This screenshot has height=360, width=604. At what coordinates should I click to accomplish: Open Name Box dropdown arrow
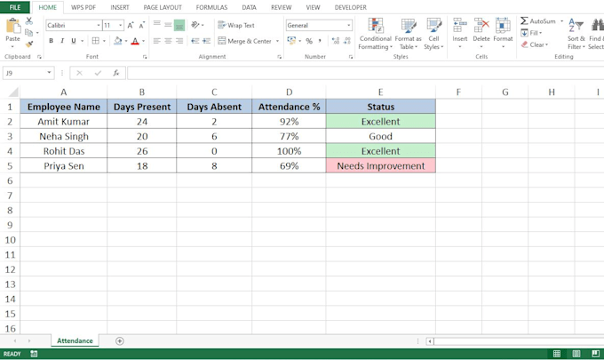click(49, 73)
